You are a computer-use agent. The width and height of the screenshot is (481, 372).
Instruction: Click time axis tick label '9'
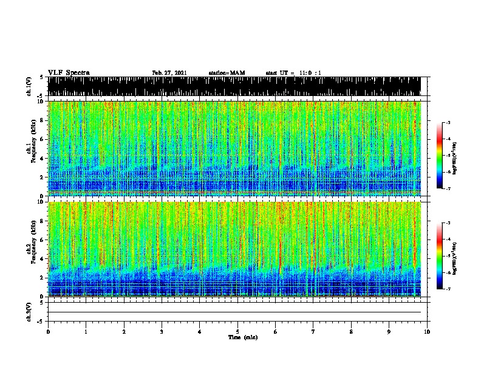point(389,332)
